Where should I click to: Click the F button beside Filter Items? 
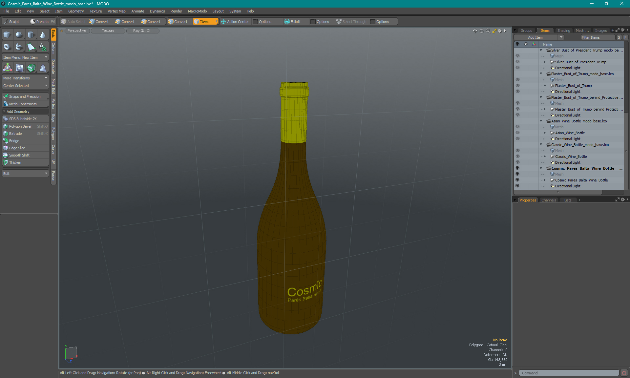pos(625,37)
